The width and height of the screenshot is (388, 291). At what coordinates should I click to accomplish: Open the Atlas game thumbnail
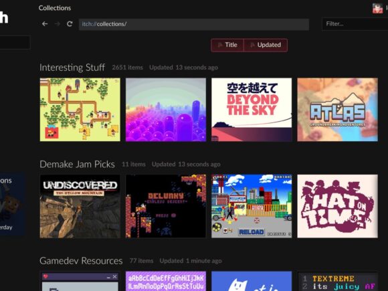(338, 110)
